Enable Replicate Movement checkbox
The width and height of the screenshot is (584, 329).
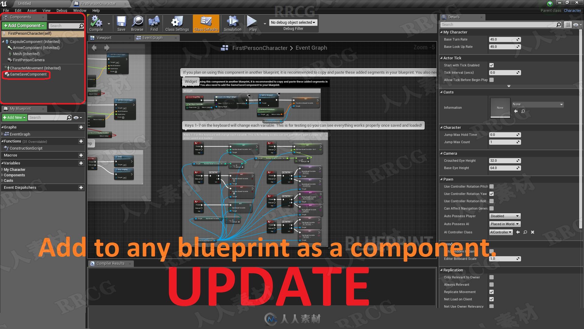click(x=491, y=292)
